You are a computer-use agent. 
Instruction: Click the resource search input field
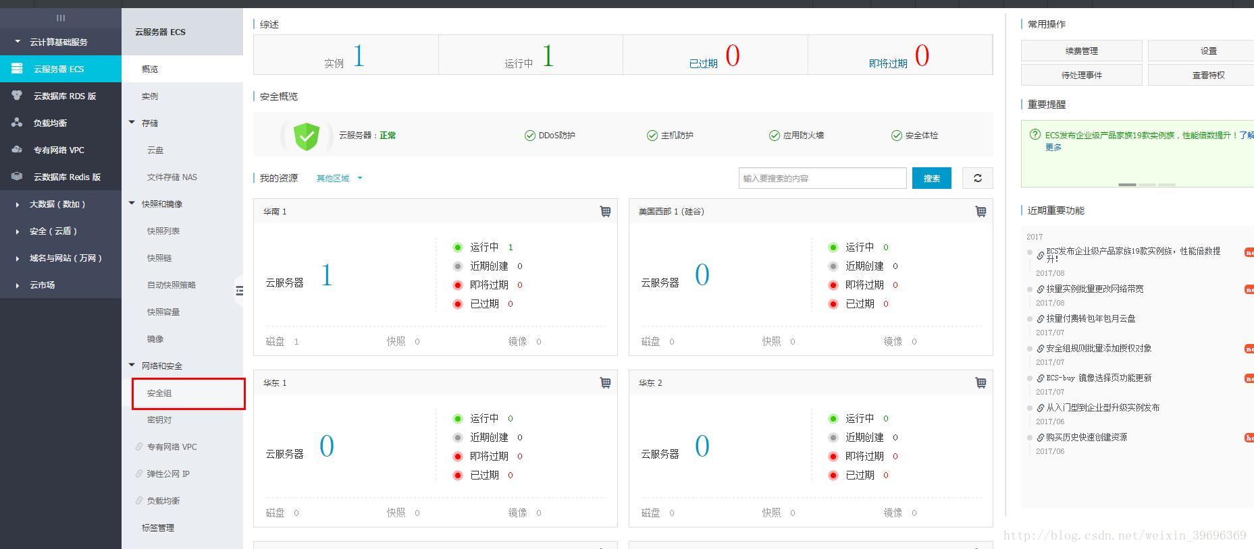(x=822, y=178)
